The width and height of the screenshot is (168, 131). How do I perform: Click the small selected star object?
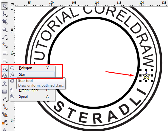pyautogui.click(x=146, y=76)
